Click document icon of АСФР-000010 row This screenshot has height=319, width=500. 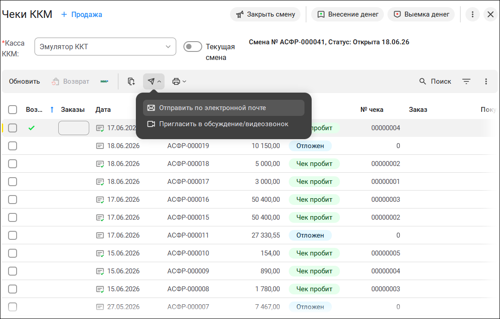pos(100,254)
